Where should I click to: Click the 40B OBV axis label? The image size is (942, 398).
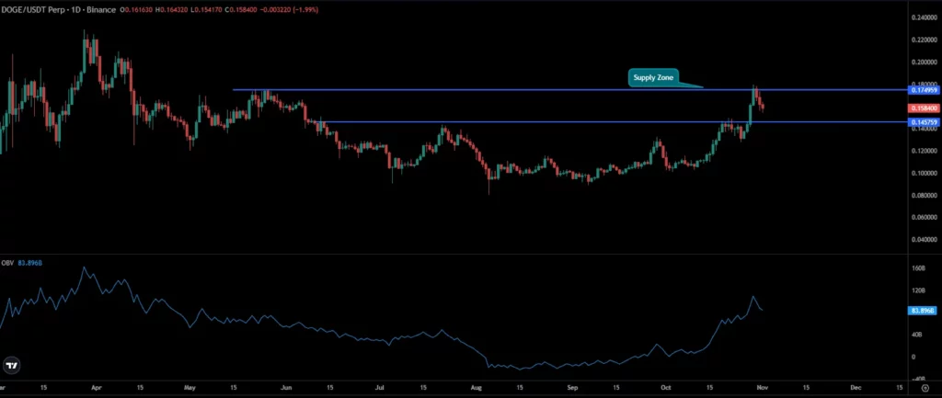pos(919,335)
